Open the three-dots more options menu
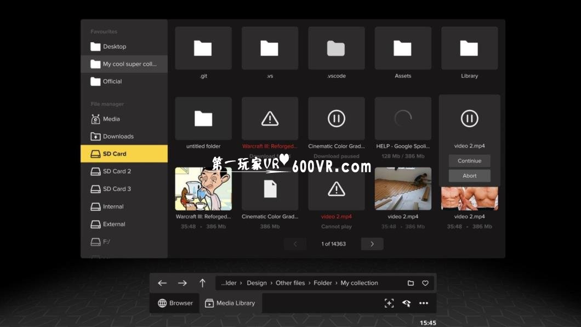581x327 pixels. [424, 303]
